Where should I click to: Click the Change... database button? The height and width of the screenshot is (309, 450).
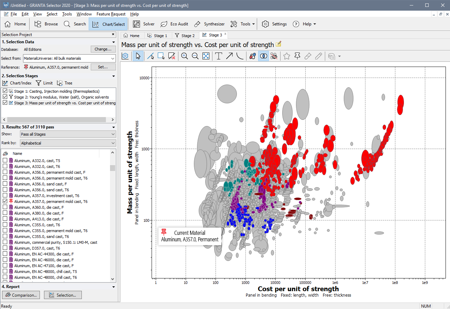pos(103,49)
